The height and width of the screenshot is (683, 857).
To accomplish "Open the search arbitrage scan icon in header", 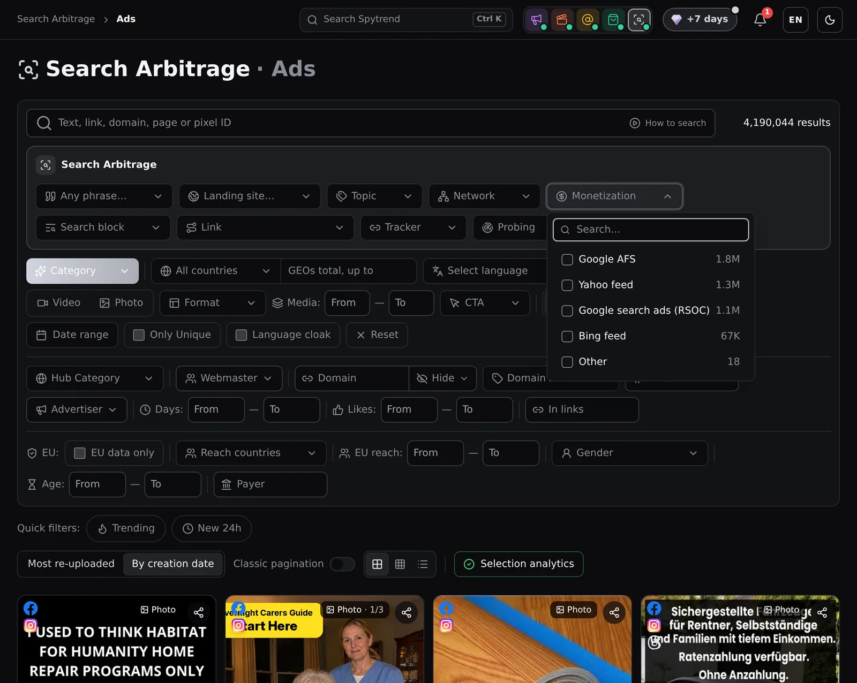I will [x=639, y=20].
